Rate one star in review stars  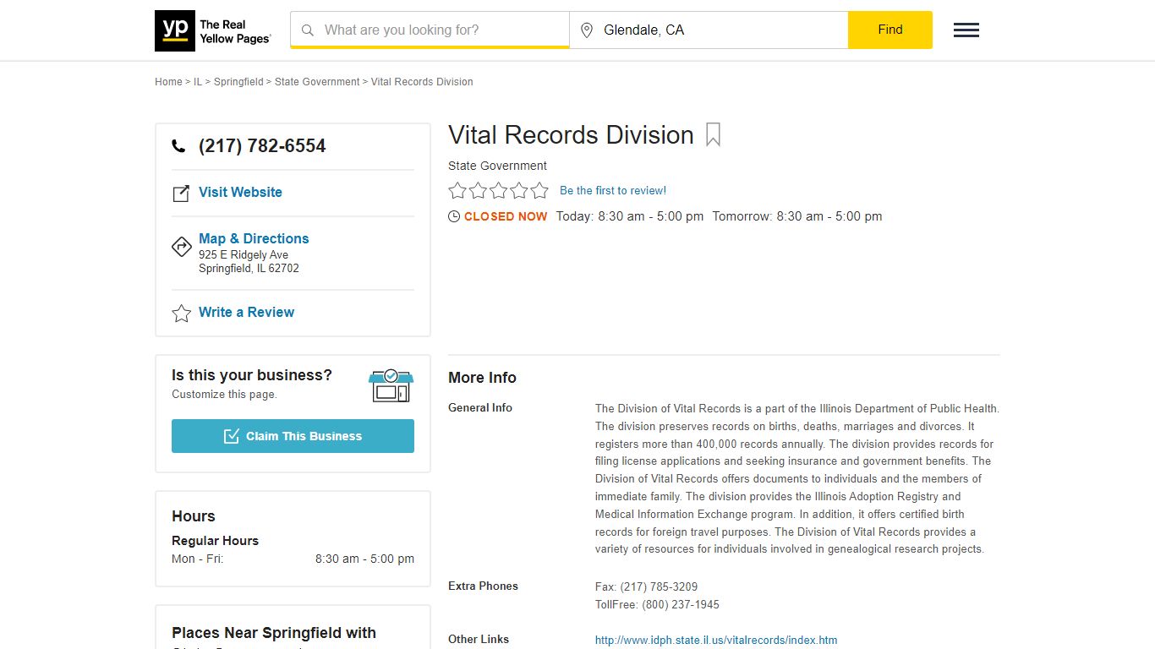[457, 190]
